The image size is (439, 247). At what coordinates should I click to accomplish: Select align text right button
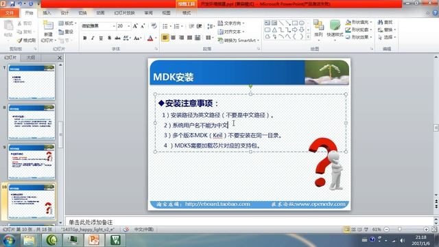(x=181, y=38)
